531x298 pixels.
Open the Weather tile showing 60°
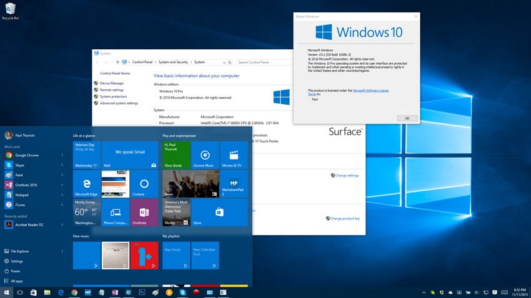87,212
